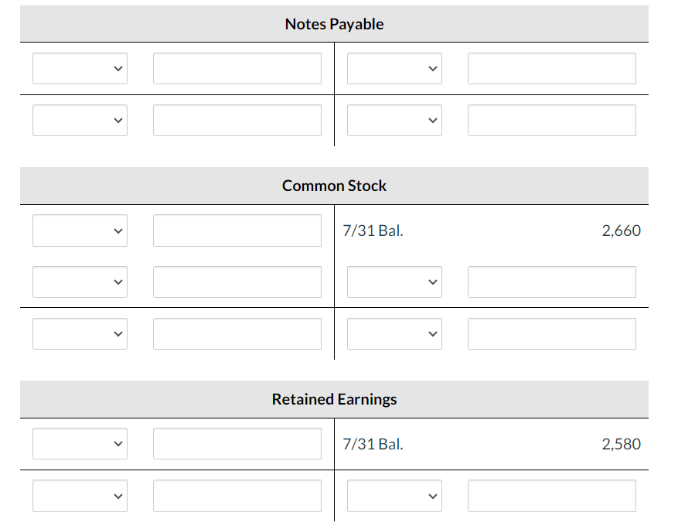Viewport: 678px width, 526px height.
Task: Open the second date dropdown on Notes Payable debit side
Action: click(80, 120)
